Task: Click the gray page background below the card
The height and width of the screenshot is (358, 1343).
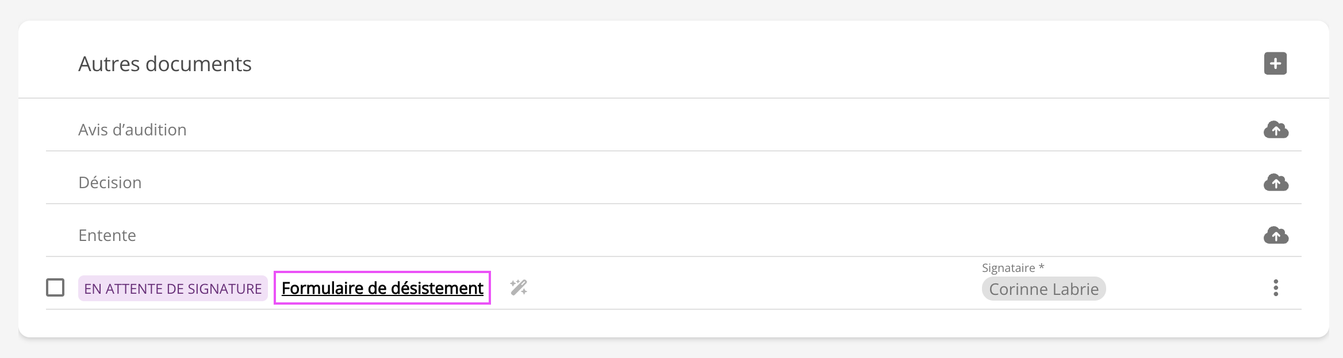Action: [x=671, y=349]
